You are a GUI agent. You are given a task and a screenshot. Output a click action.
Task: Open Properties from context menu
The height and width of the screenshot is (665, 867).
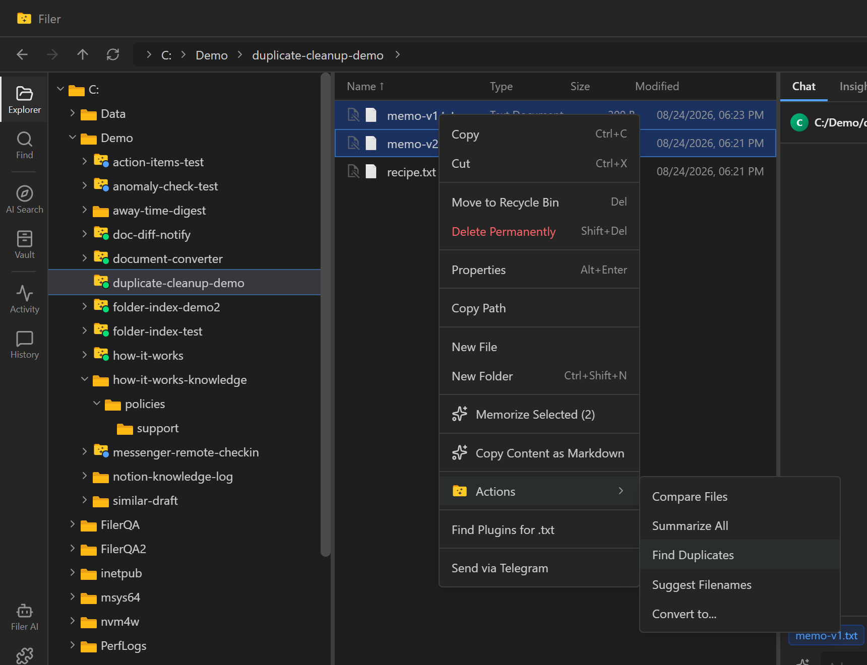click(539, 270)
